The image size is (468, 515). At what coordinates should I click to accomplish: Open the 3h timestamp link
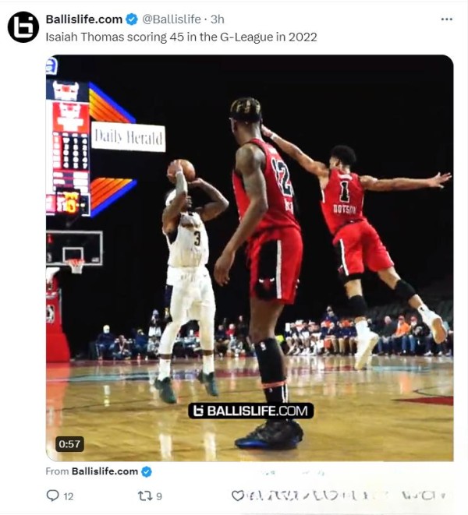coord(218,19)
